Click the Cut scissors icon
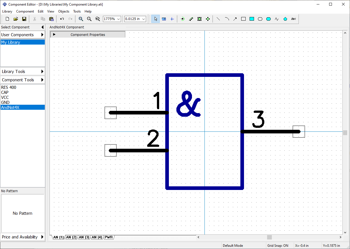This screenshot has height=249, width=350. (35, 19)
